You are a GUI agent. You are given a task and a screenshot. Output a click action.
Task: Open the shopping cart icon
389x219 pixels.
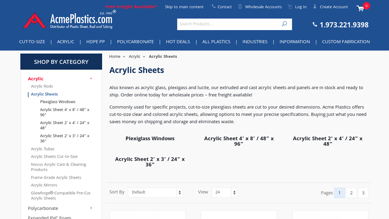pos(360,8)
